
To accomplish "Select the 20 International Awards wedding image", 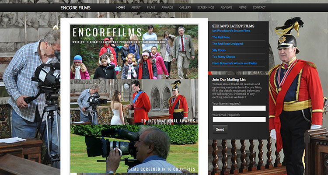I will coord(134,102).
